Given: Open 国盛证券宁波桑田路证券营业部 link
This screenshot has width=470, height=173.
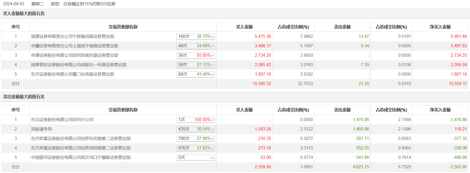Looking at the screenshot, I should [73, 36].
